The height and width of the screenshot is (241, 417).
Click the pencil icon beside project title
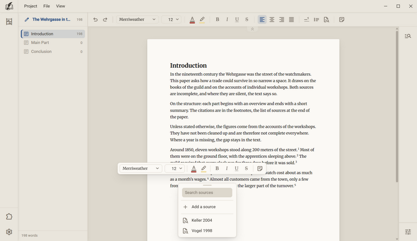27,19
